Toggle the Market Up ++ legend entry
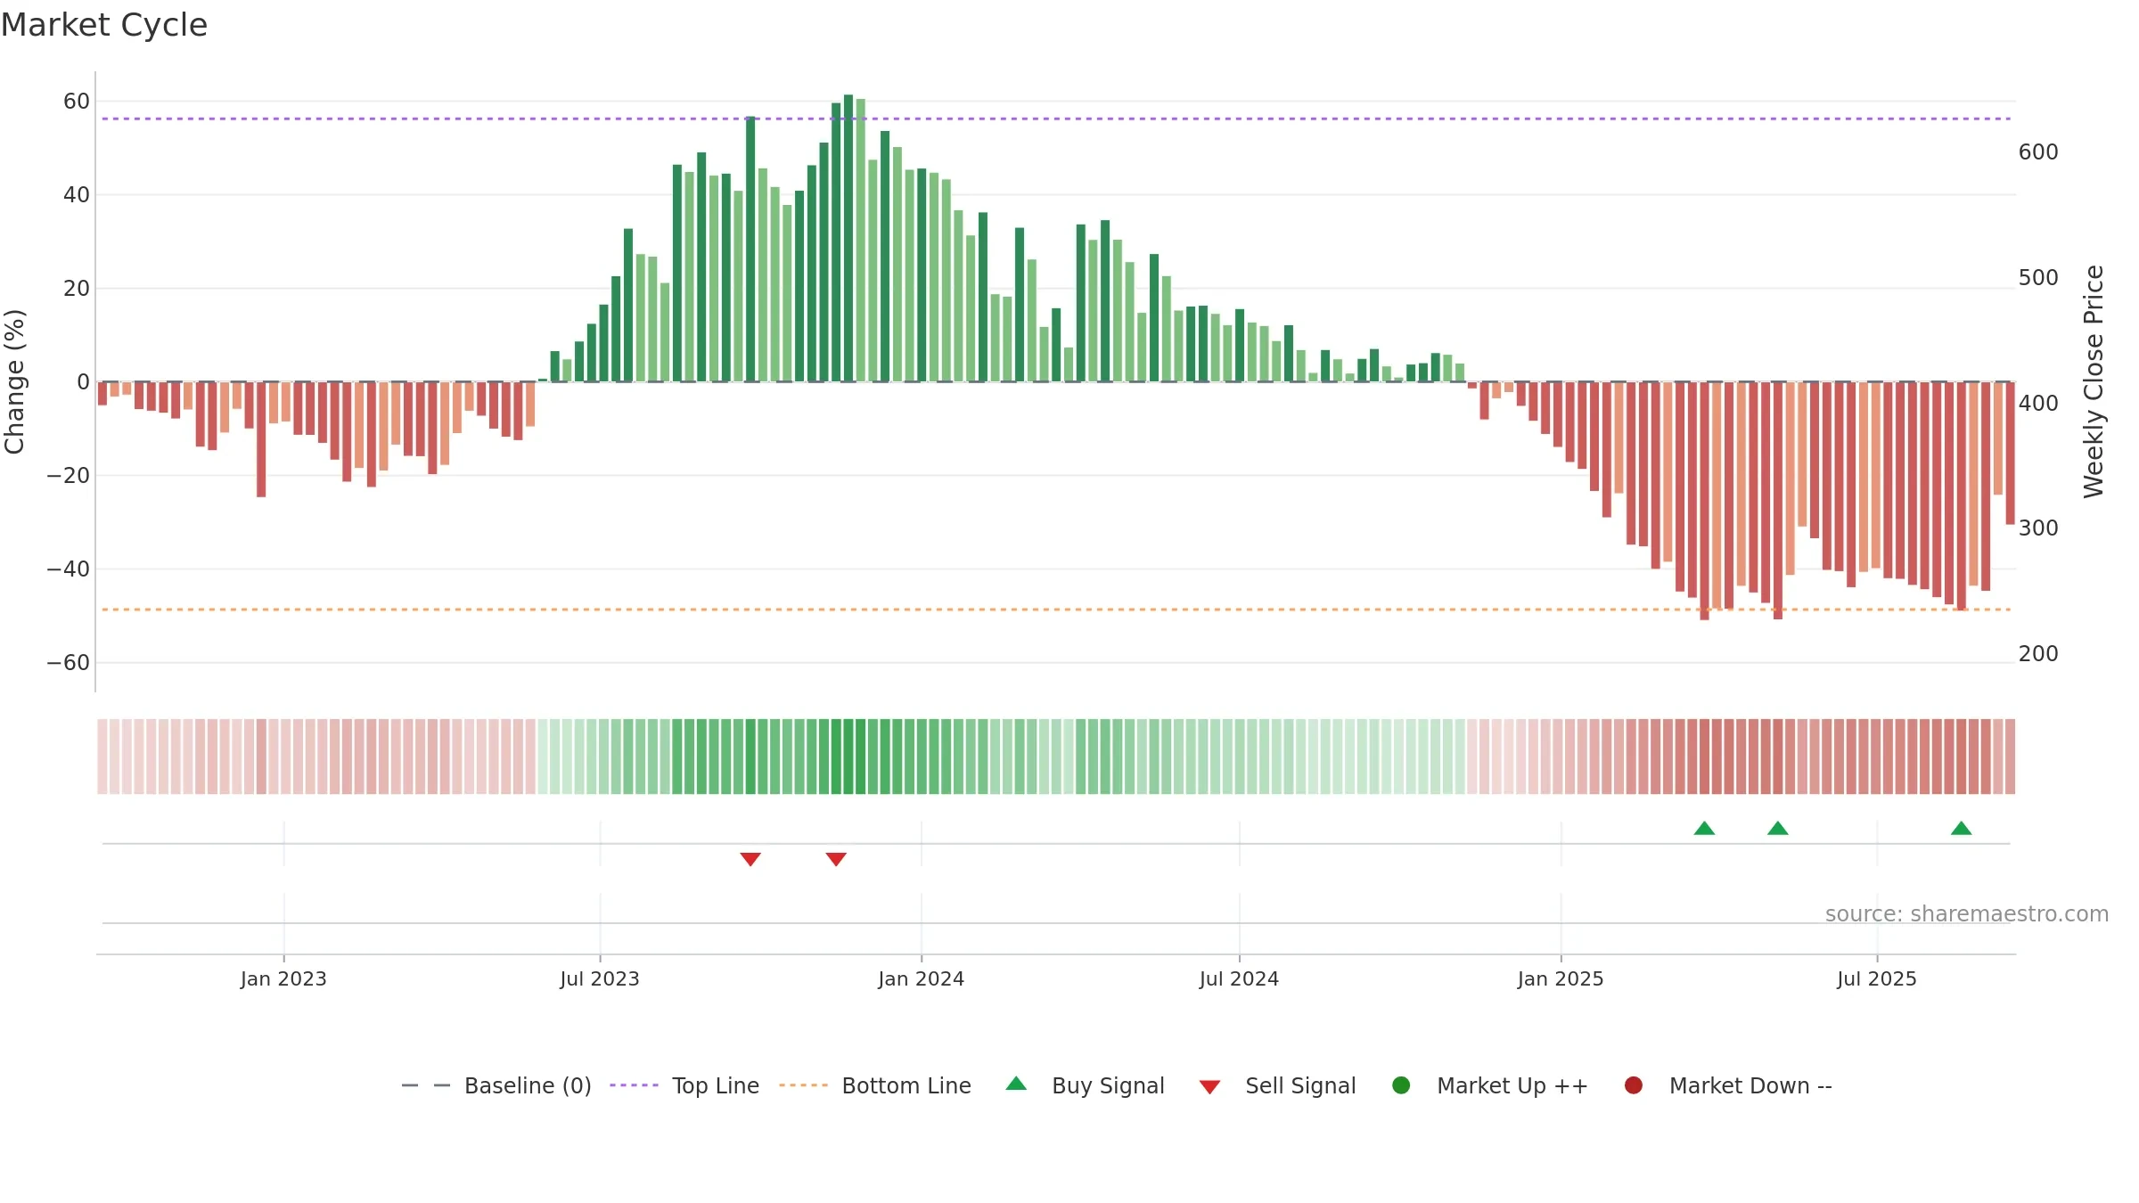Image resolution: width=2139 pixels, height=1203 pixels. [x=1489, y=1085]
